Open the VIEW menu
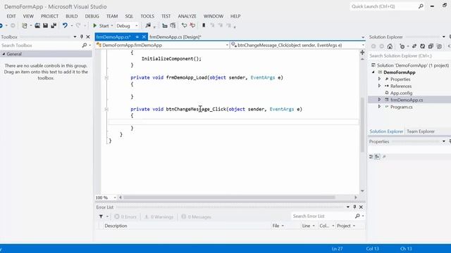 28,16
